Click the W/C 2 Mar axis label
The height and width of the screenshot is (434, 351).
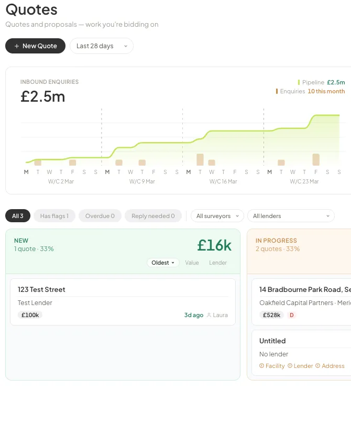61,181
